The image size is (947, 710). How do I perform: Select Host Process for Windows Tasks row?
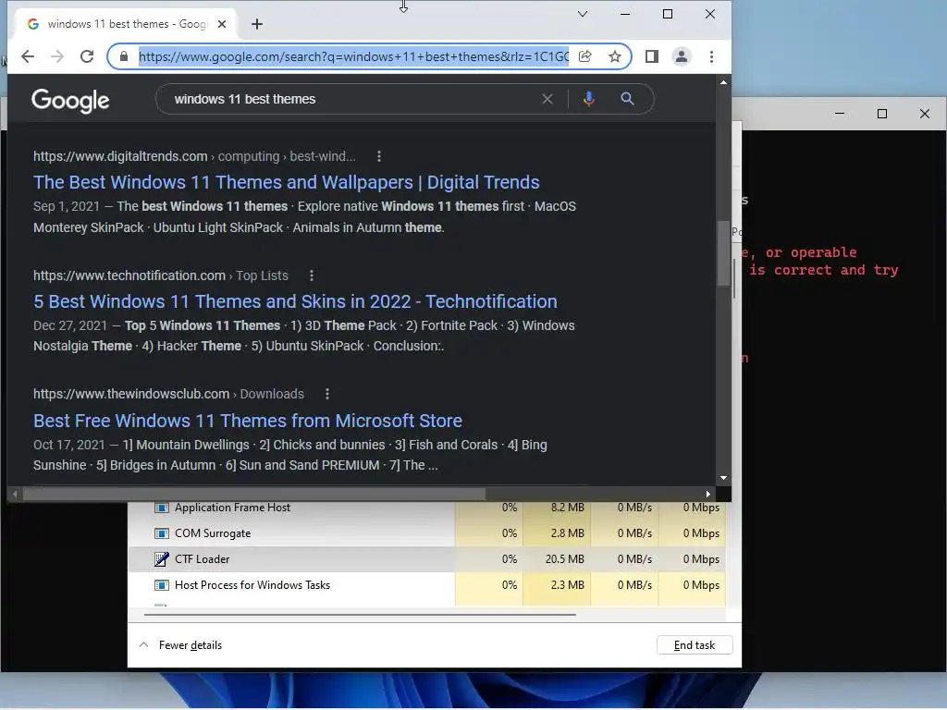tap(426, 585)
